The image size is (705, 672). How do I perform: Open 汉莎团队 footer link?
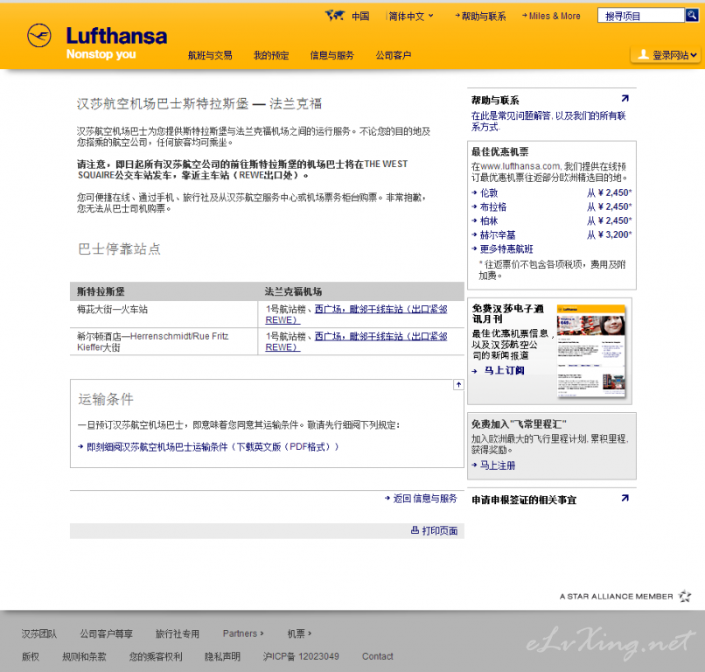coord(39,633)
